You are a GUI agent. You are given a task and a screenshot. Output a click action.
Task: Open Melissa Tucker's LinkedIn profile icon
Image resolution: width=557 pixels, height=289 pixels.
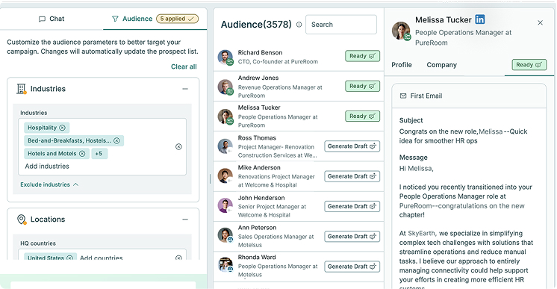click(x=480, y=19)
